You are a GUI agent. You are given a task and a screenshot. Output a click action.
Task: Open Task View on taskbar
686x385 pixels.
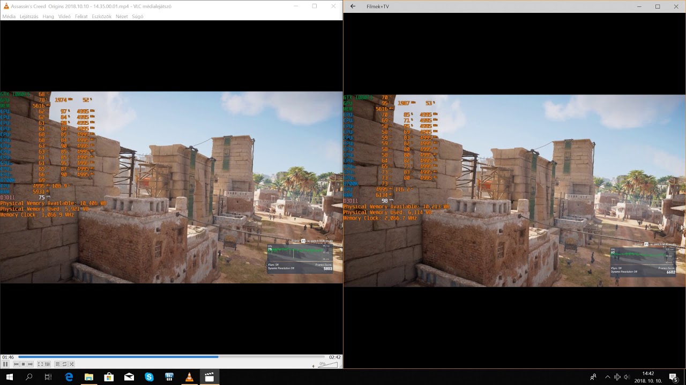pyautogui.click(x=48, y=377)
